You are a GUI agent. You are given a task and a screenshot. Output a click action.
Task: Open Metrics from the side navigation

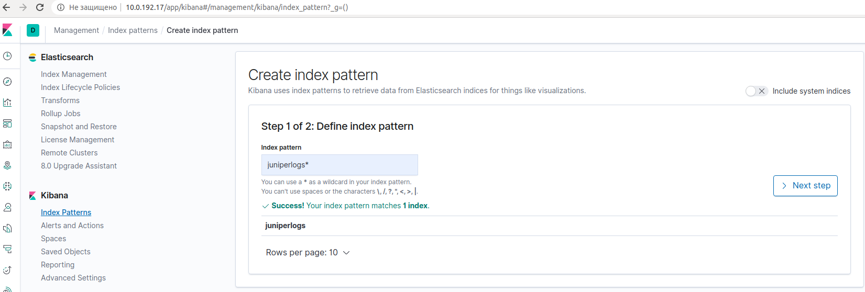tap(7, 207)
